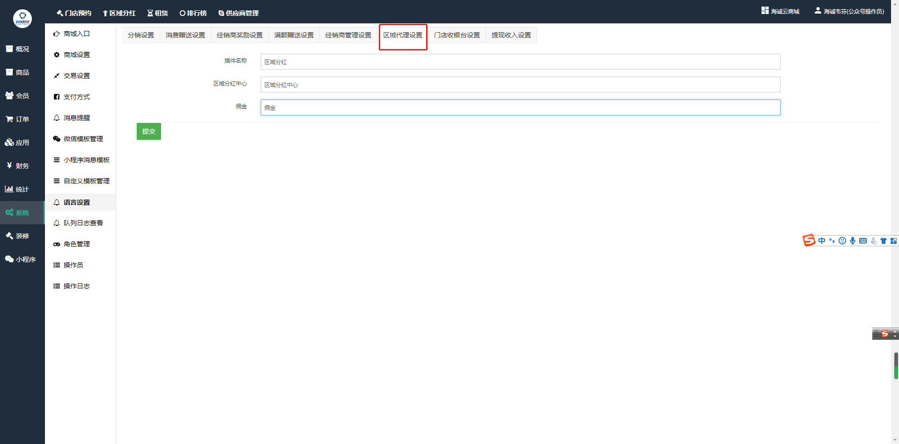Open 门店预约 in the top navigation
899x444 pixels.
pyautogui.click(x=74, y=13)
